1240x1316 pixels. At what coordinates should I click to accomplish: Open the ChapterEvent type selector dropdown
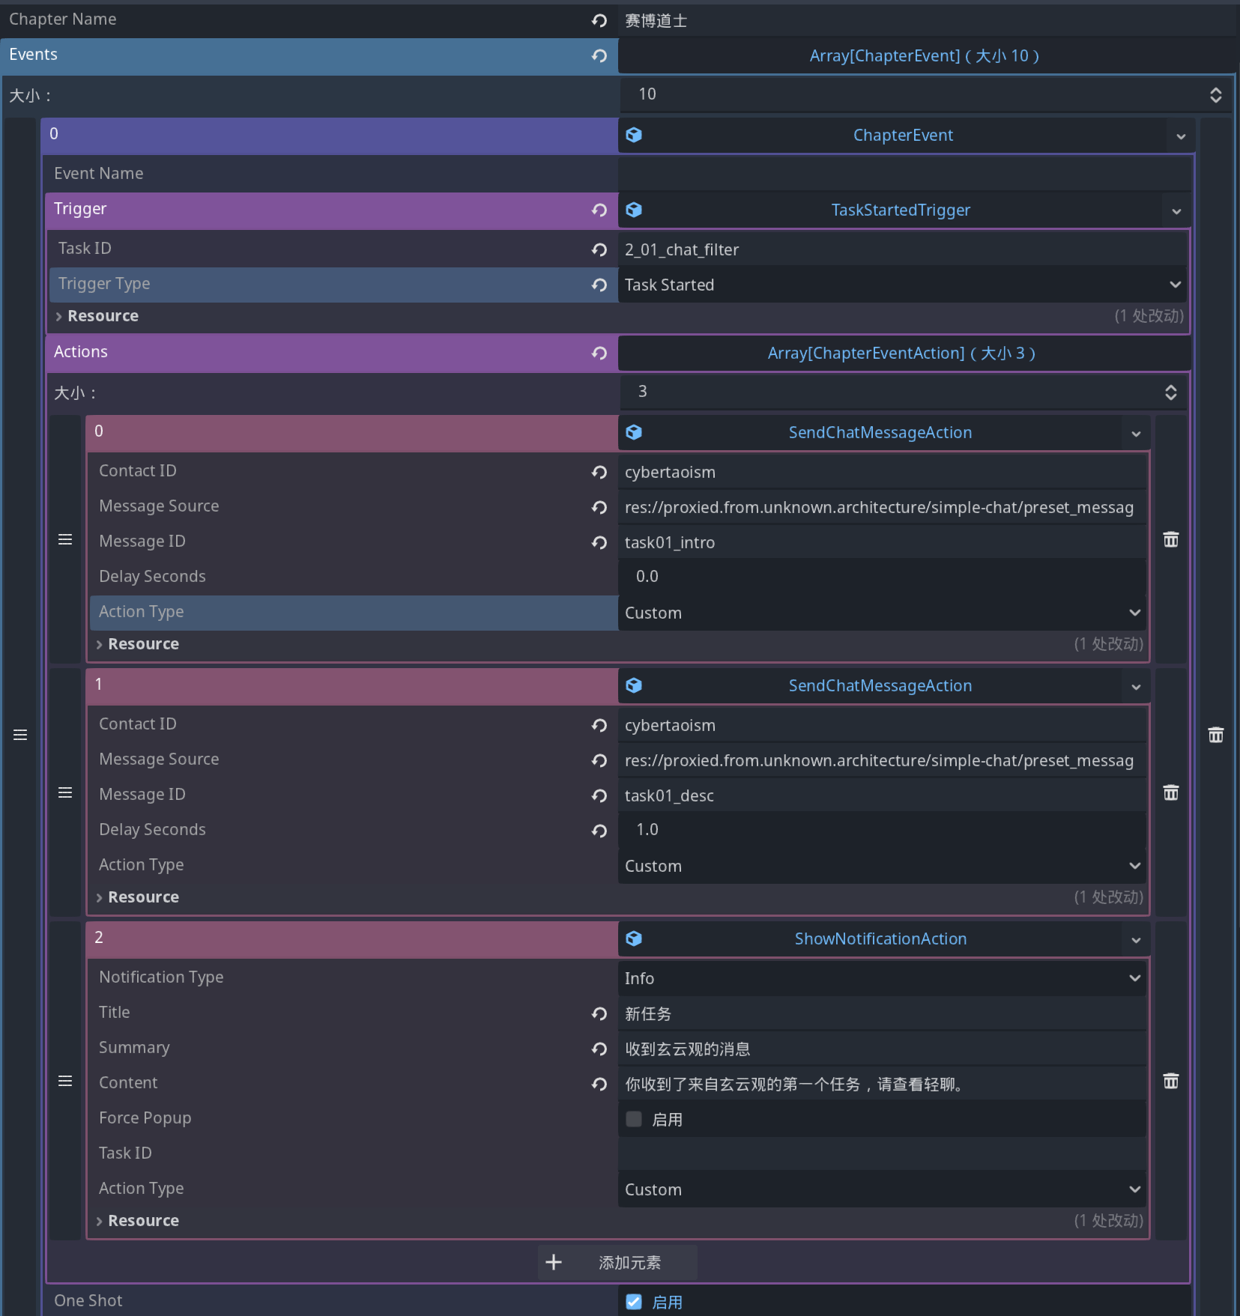[x=1181, y=136]
